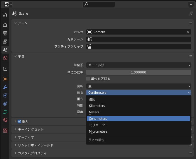
Task: Open the Modifiers wrench tab
Action: click(x=5, y=87)
